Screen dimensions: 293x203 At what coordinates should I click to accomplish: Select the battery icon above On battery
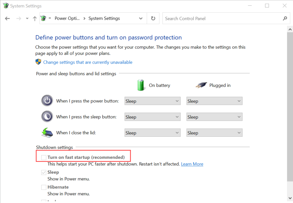(x=141, y=85)
